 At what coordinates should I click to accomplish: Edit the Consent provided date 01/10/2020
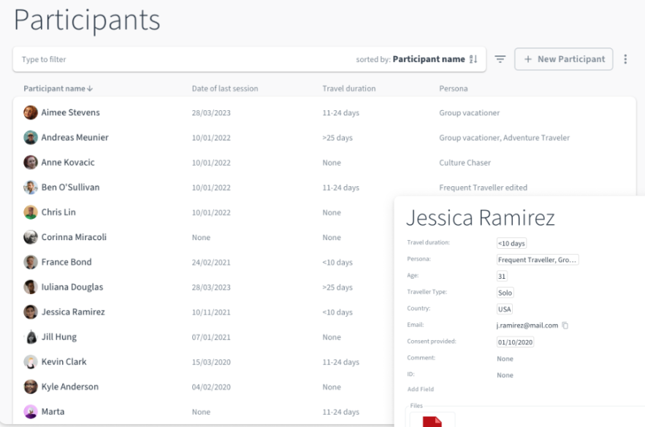coord(515,342)
